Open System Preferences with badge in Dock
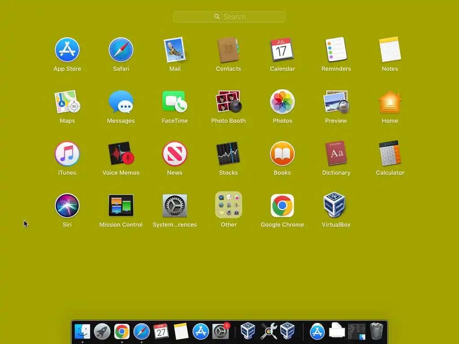 221,331
